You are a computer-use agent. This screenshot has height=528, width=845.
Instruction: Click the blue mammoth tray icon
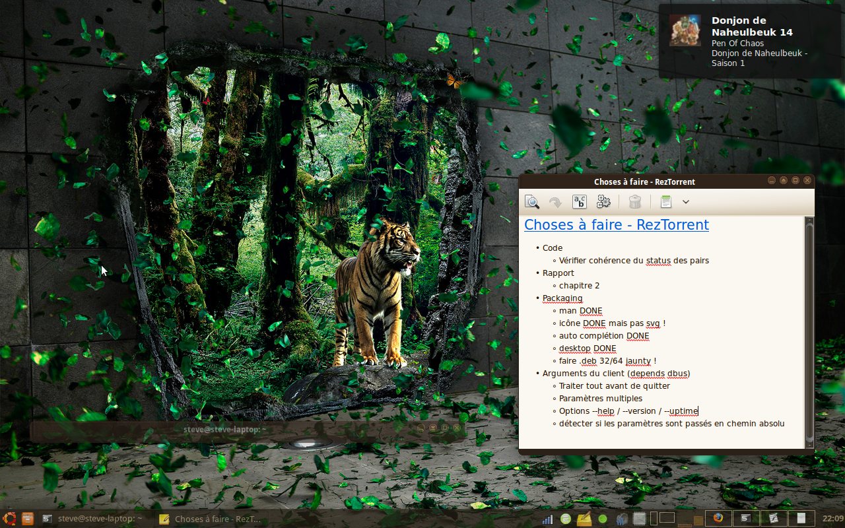pos(621,519)
